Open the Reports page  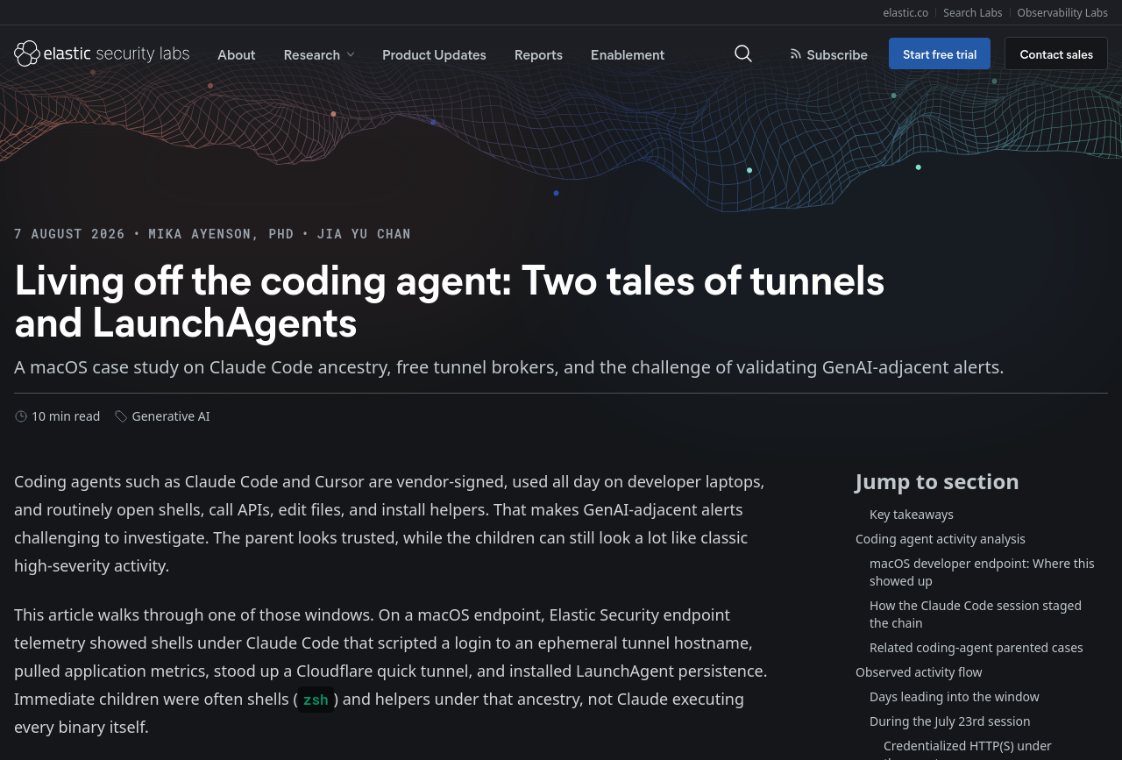click(x=538, y=54)
